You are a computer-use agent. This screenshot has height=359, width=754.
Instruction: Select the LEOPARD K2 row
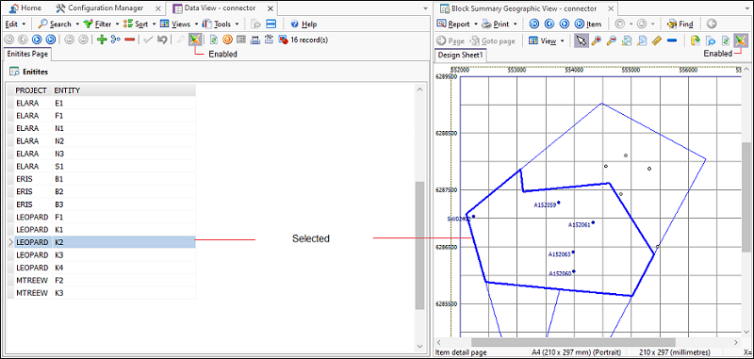pos(105,242)
